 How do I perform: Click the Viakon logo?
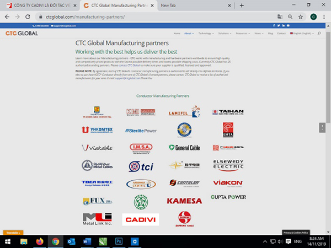[228, 183]
